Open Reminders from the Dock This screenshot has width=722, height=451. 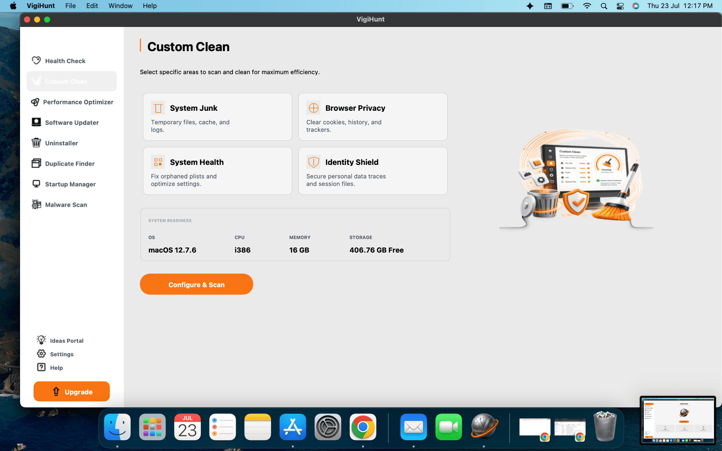tap(222, 427)
